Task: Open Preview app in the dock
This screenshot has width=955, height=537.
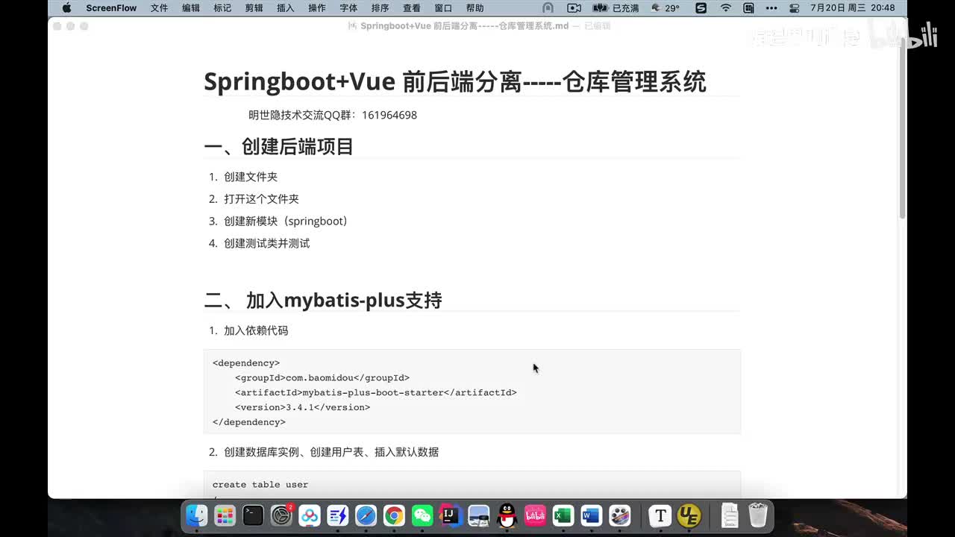Action: (x=479, y=515)
